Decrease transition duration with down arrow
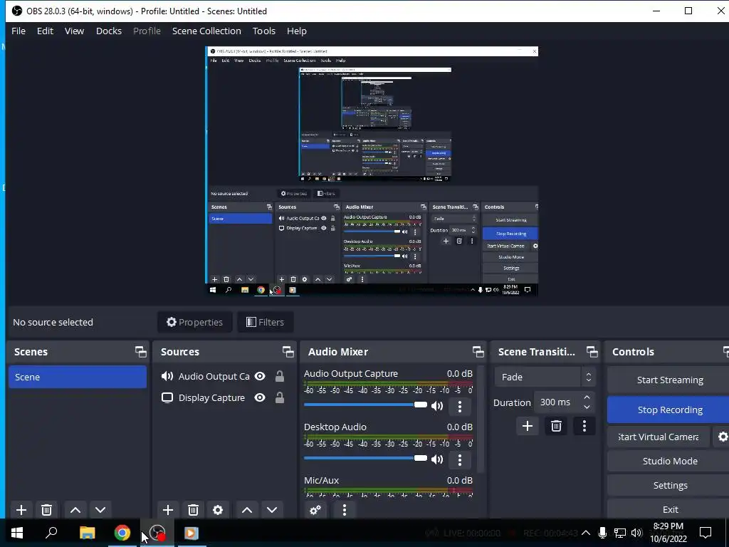 pyautogui.click(x=587, y=407)
